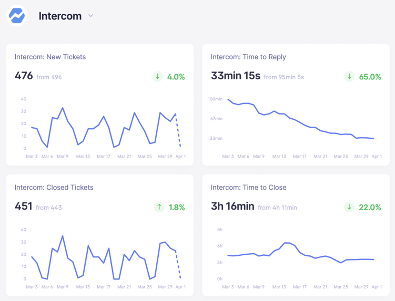Open the 'Intercom: Closed Tickets' card title
Screen dimensions: 395x301
tap(54, 187)
